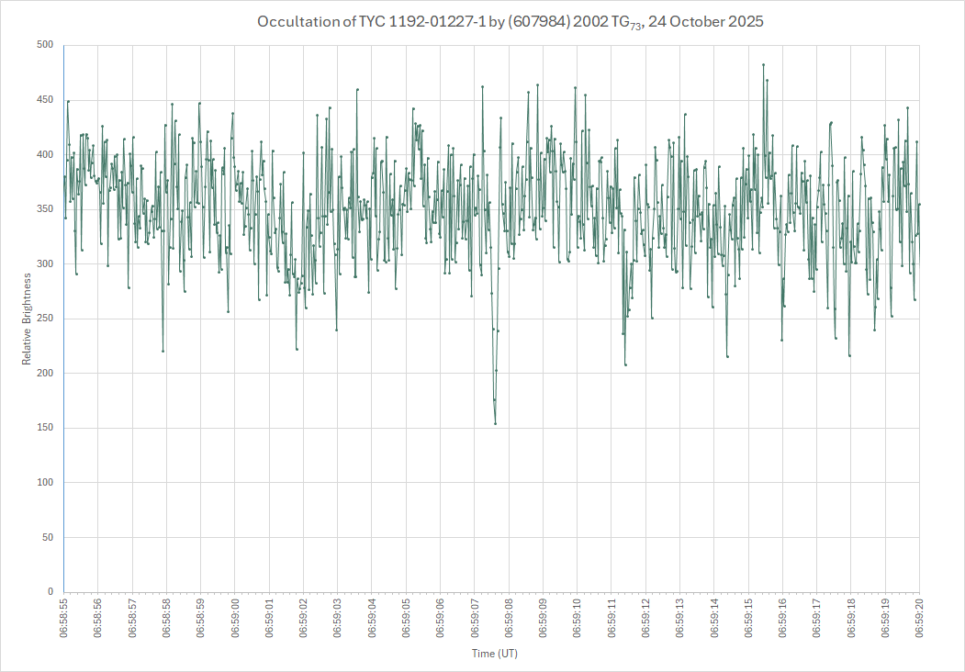Select the 06:58:55 x-axis time label
The height and width of the screenshot is (672, 965).
click(x=63, y=619)
